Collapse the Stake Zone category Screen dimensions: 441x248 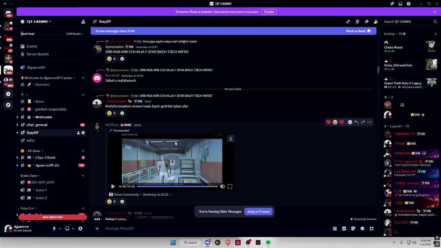coord(30,176)
